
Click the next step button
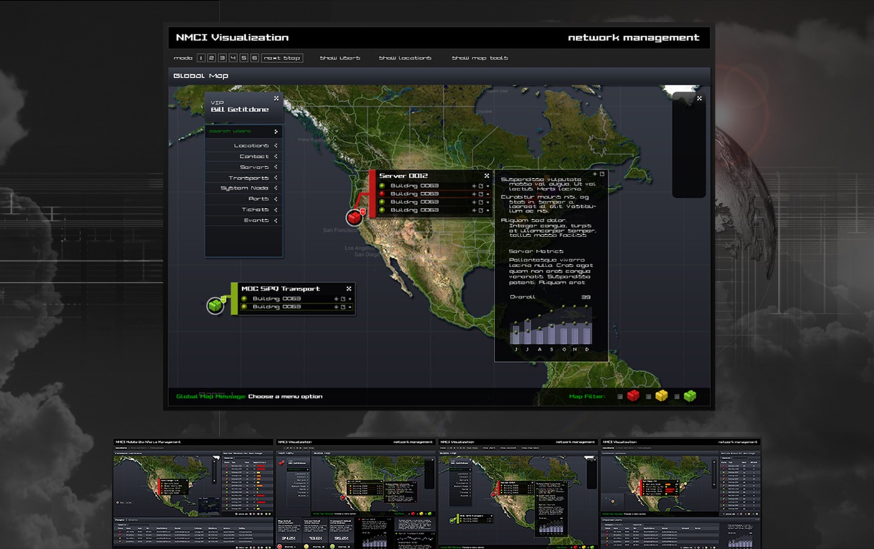click(282, 58)
